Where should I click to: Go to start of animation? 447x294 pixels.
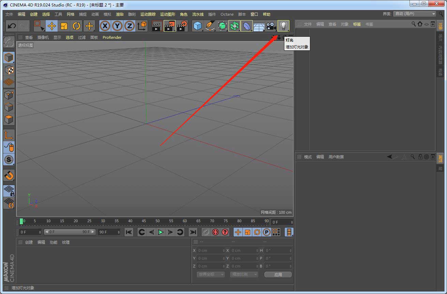(x=129, y=232)
